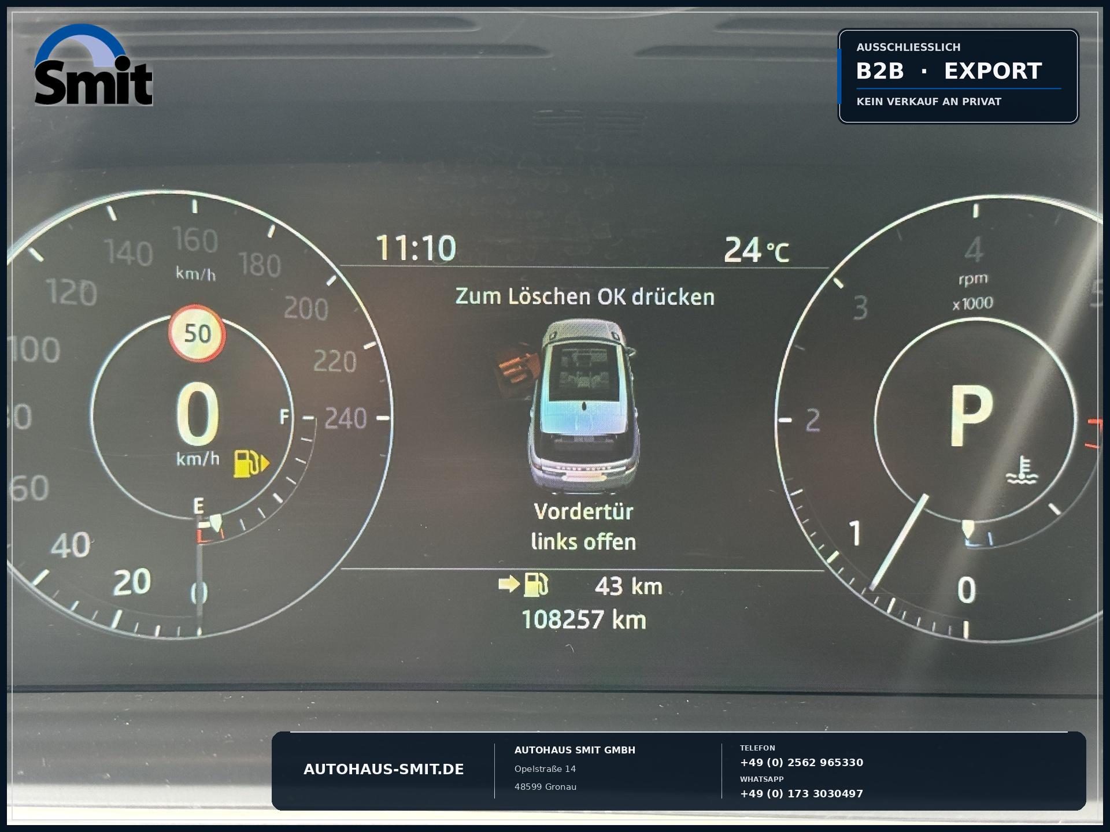Tap the 20 mark on speedometer

click(132, 582)
